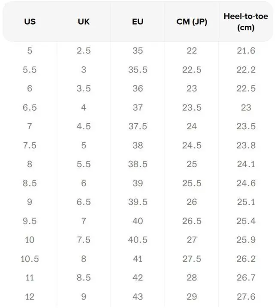This screenshot has width=275, height=308.
Task: Click the UK column header
Action: point(84,22)
